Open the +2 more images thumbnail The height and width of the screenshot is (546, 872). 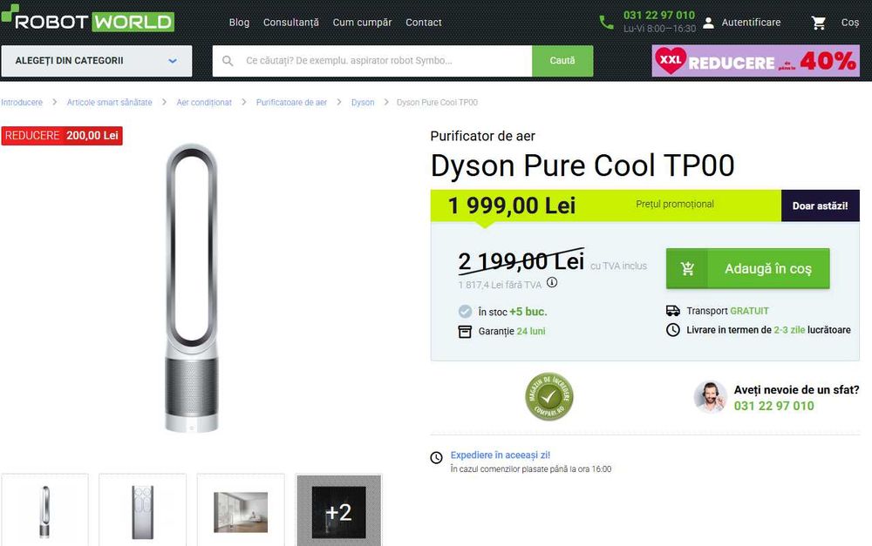coord(338,510)
